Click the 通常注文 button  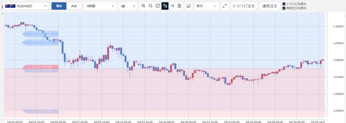(x=270, y=6)
